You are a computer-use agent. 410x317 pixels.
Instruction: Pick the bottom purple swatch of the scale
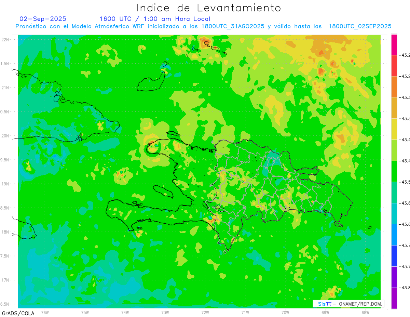click(x=394, y=298)
